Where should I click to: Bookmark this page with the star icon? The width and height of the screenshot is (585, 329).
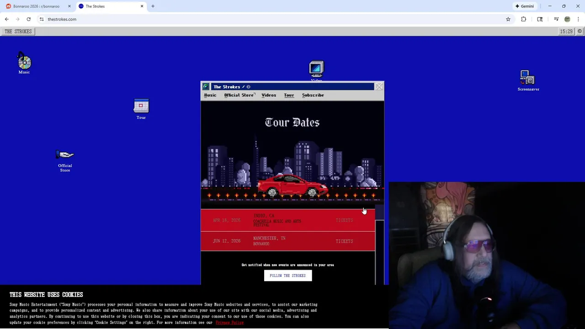pyautogui.click(x=508, y=19)
